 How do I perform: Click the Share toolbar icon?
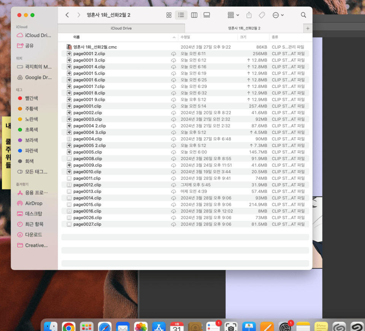(x=249, y=15)
